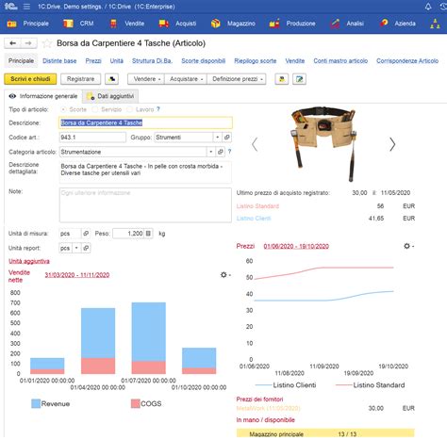
Task: Click the Codice art. field
Action: [92, 138]
